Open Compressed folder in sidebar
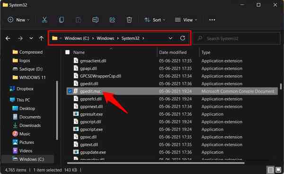Image resolution: width=284 pixels, height=174 pixels. tap(27, 52)
